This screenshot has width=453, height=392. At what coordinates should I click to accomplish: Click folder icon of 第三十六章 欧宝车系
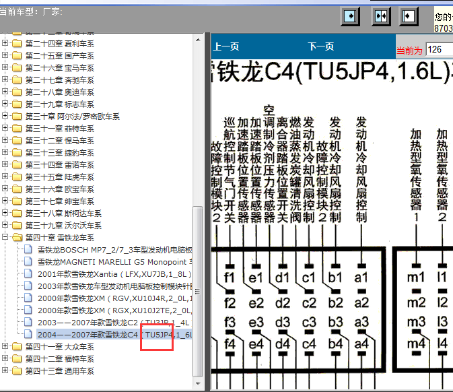(x=17, y=189)
